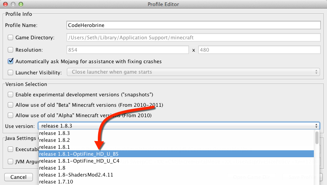Image resolution: width=327 pixels, height=185 pixels.
Task: Toggle the Executable checkbox in Java Settings
Action: click(x=10, y=149)
